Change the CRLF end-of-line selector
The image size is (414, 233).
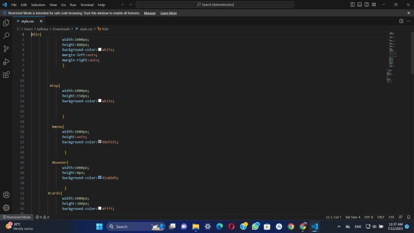381,217
